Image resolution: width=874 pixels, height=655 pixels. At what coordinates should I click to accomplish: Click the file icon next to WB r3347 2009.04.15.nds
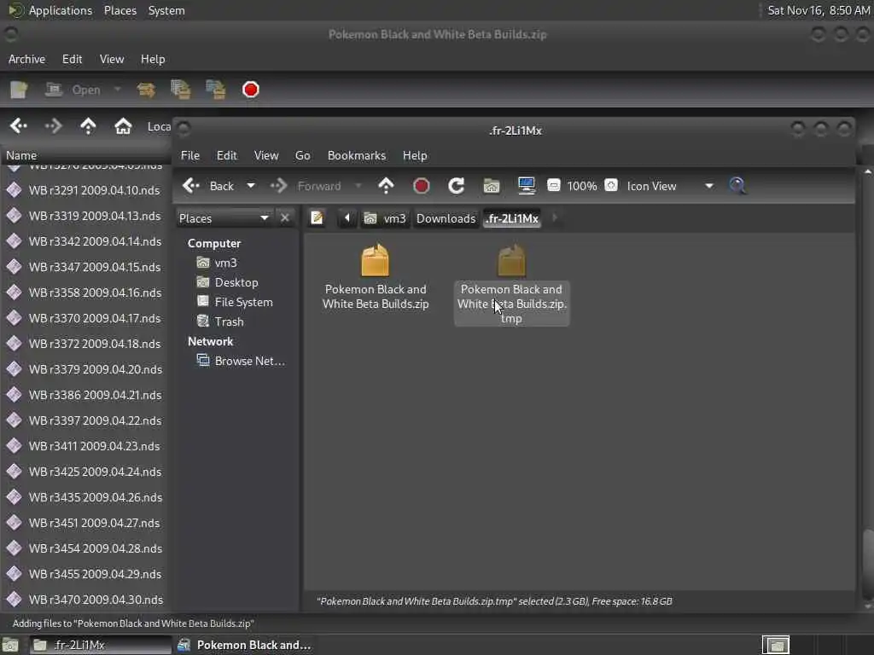(x=14, y=267)
